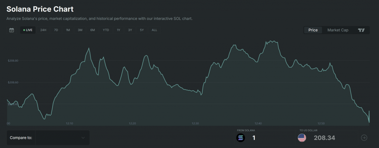Show the 6M price history

pyautogui.click(x=93, y=30)
